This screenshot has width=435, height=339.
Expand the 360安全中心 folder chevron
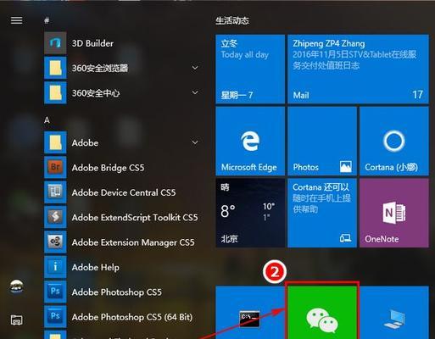pos(195,92)
